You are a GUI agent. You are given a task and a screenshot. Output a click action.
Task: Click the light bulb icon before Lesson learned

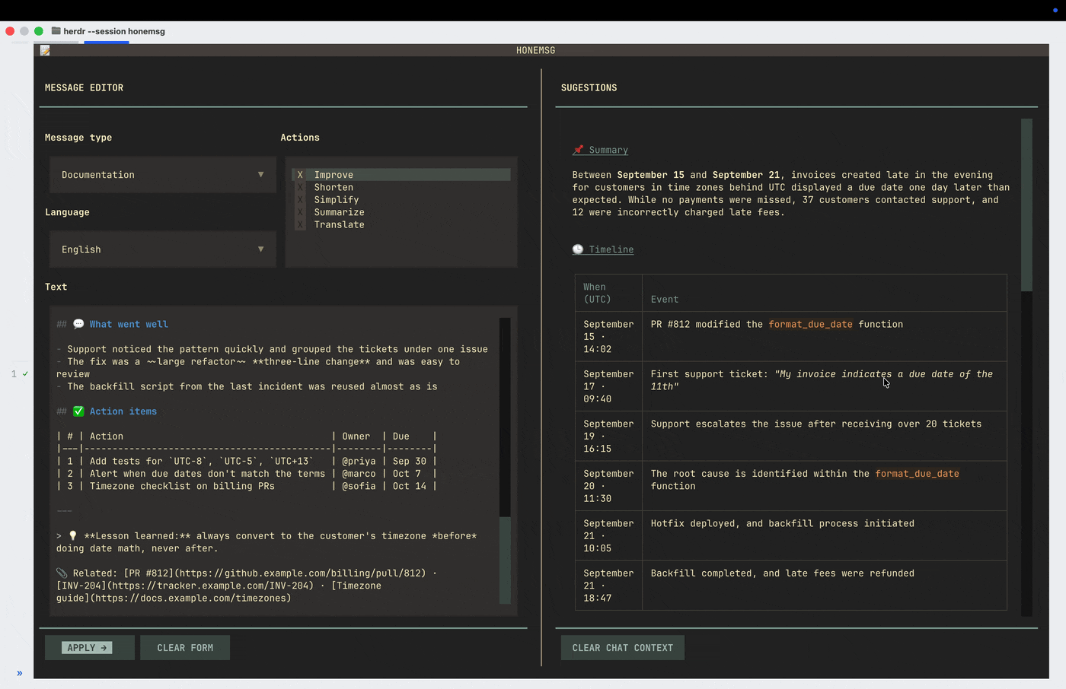tap(73, 536)
